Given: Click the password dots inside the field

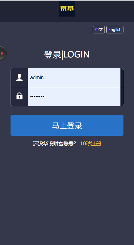Looking at the screenshot, I should (x=37, y=96).
